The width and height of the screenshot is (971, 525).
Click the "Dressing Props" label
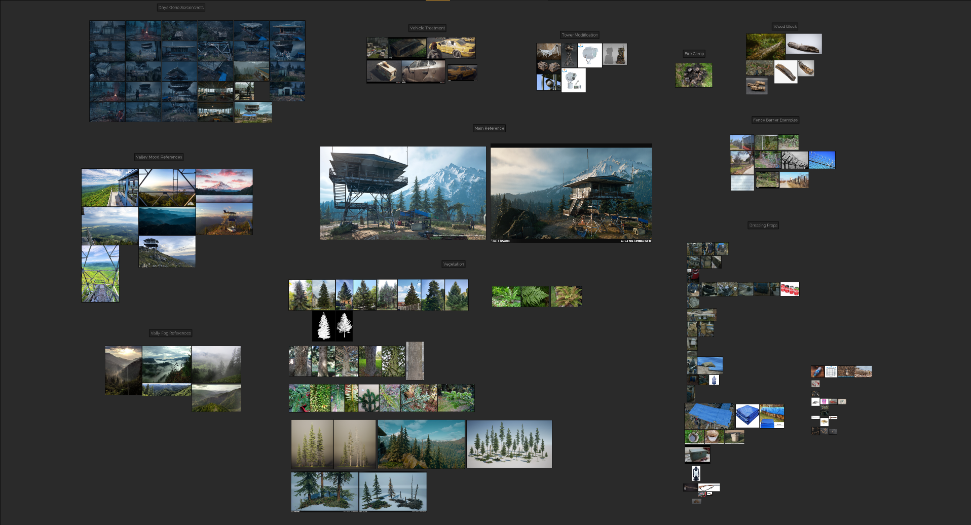[x=763, y=226]
